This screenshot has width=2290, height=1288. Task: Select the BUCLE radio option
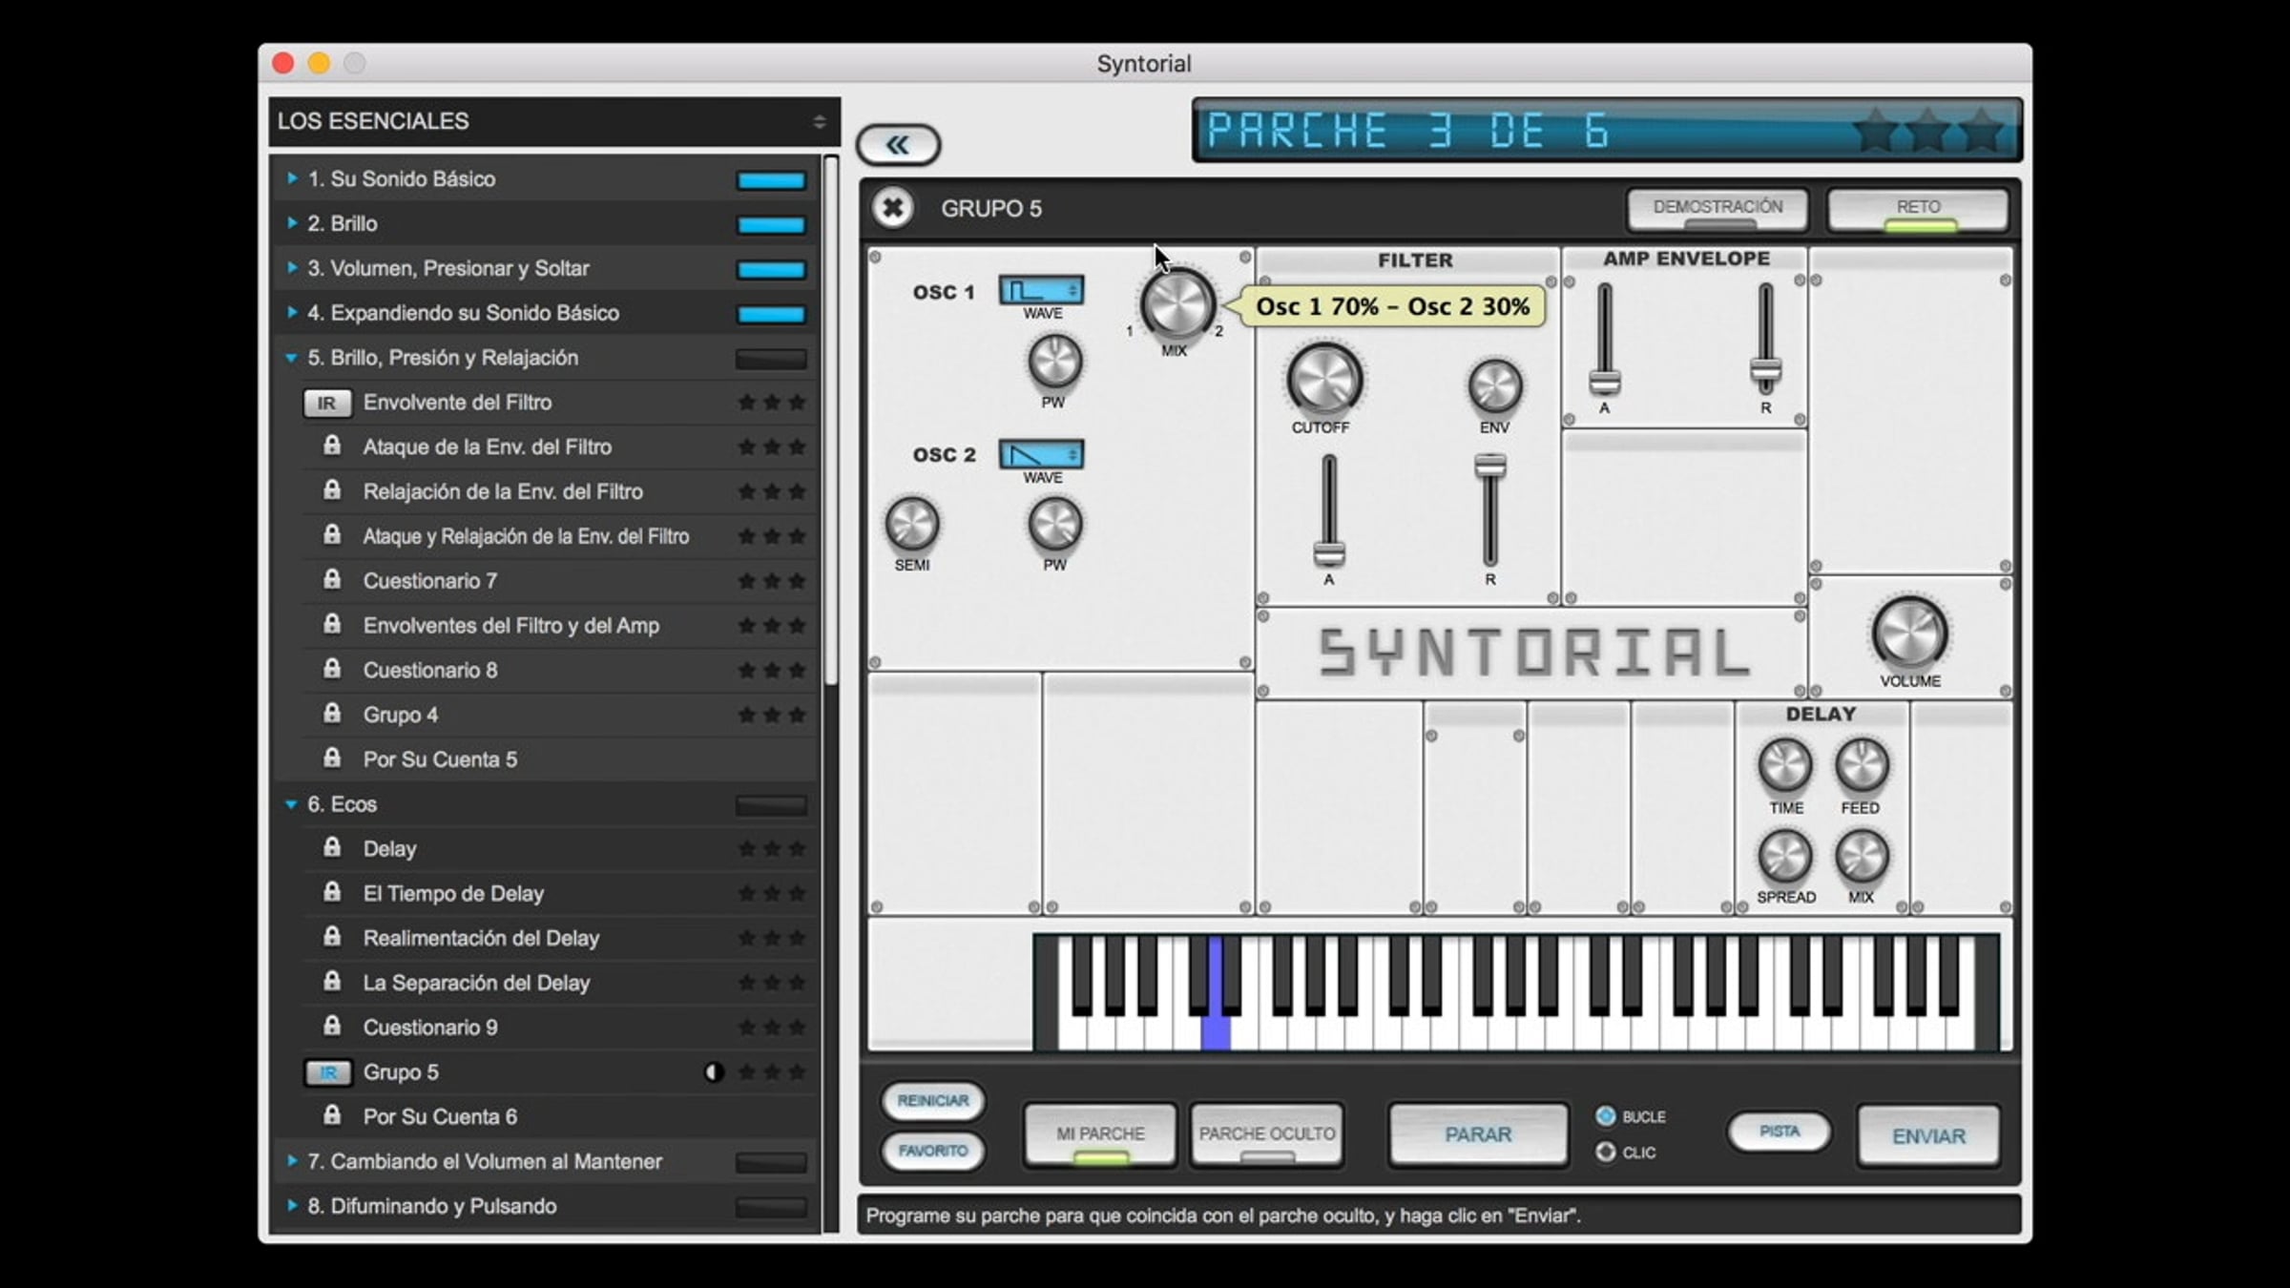[x=1606, y=1116]
